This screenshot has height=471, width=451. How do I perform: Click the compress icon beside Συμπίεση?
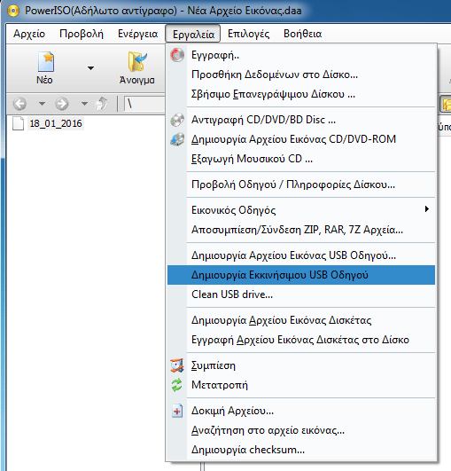coord(177,365)
